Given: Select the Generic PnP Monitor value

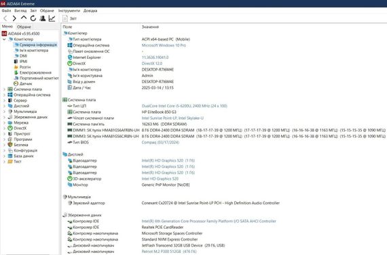Looking at the screenshot, I should pos(166,185).
